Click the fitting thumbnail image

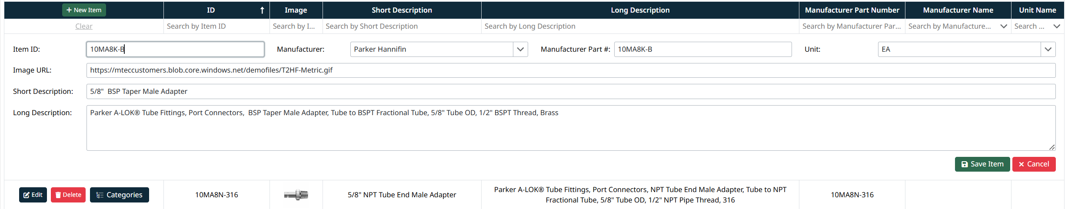click(x=296, y=195)
